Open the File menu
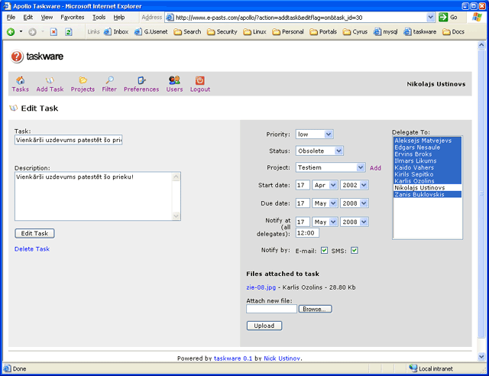Screen dimensions: 489x376 click(x=11, y=18)
